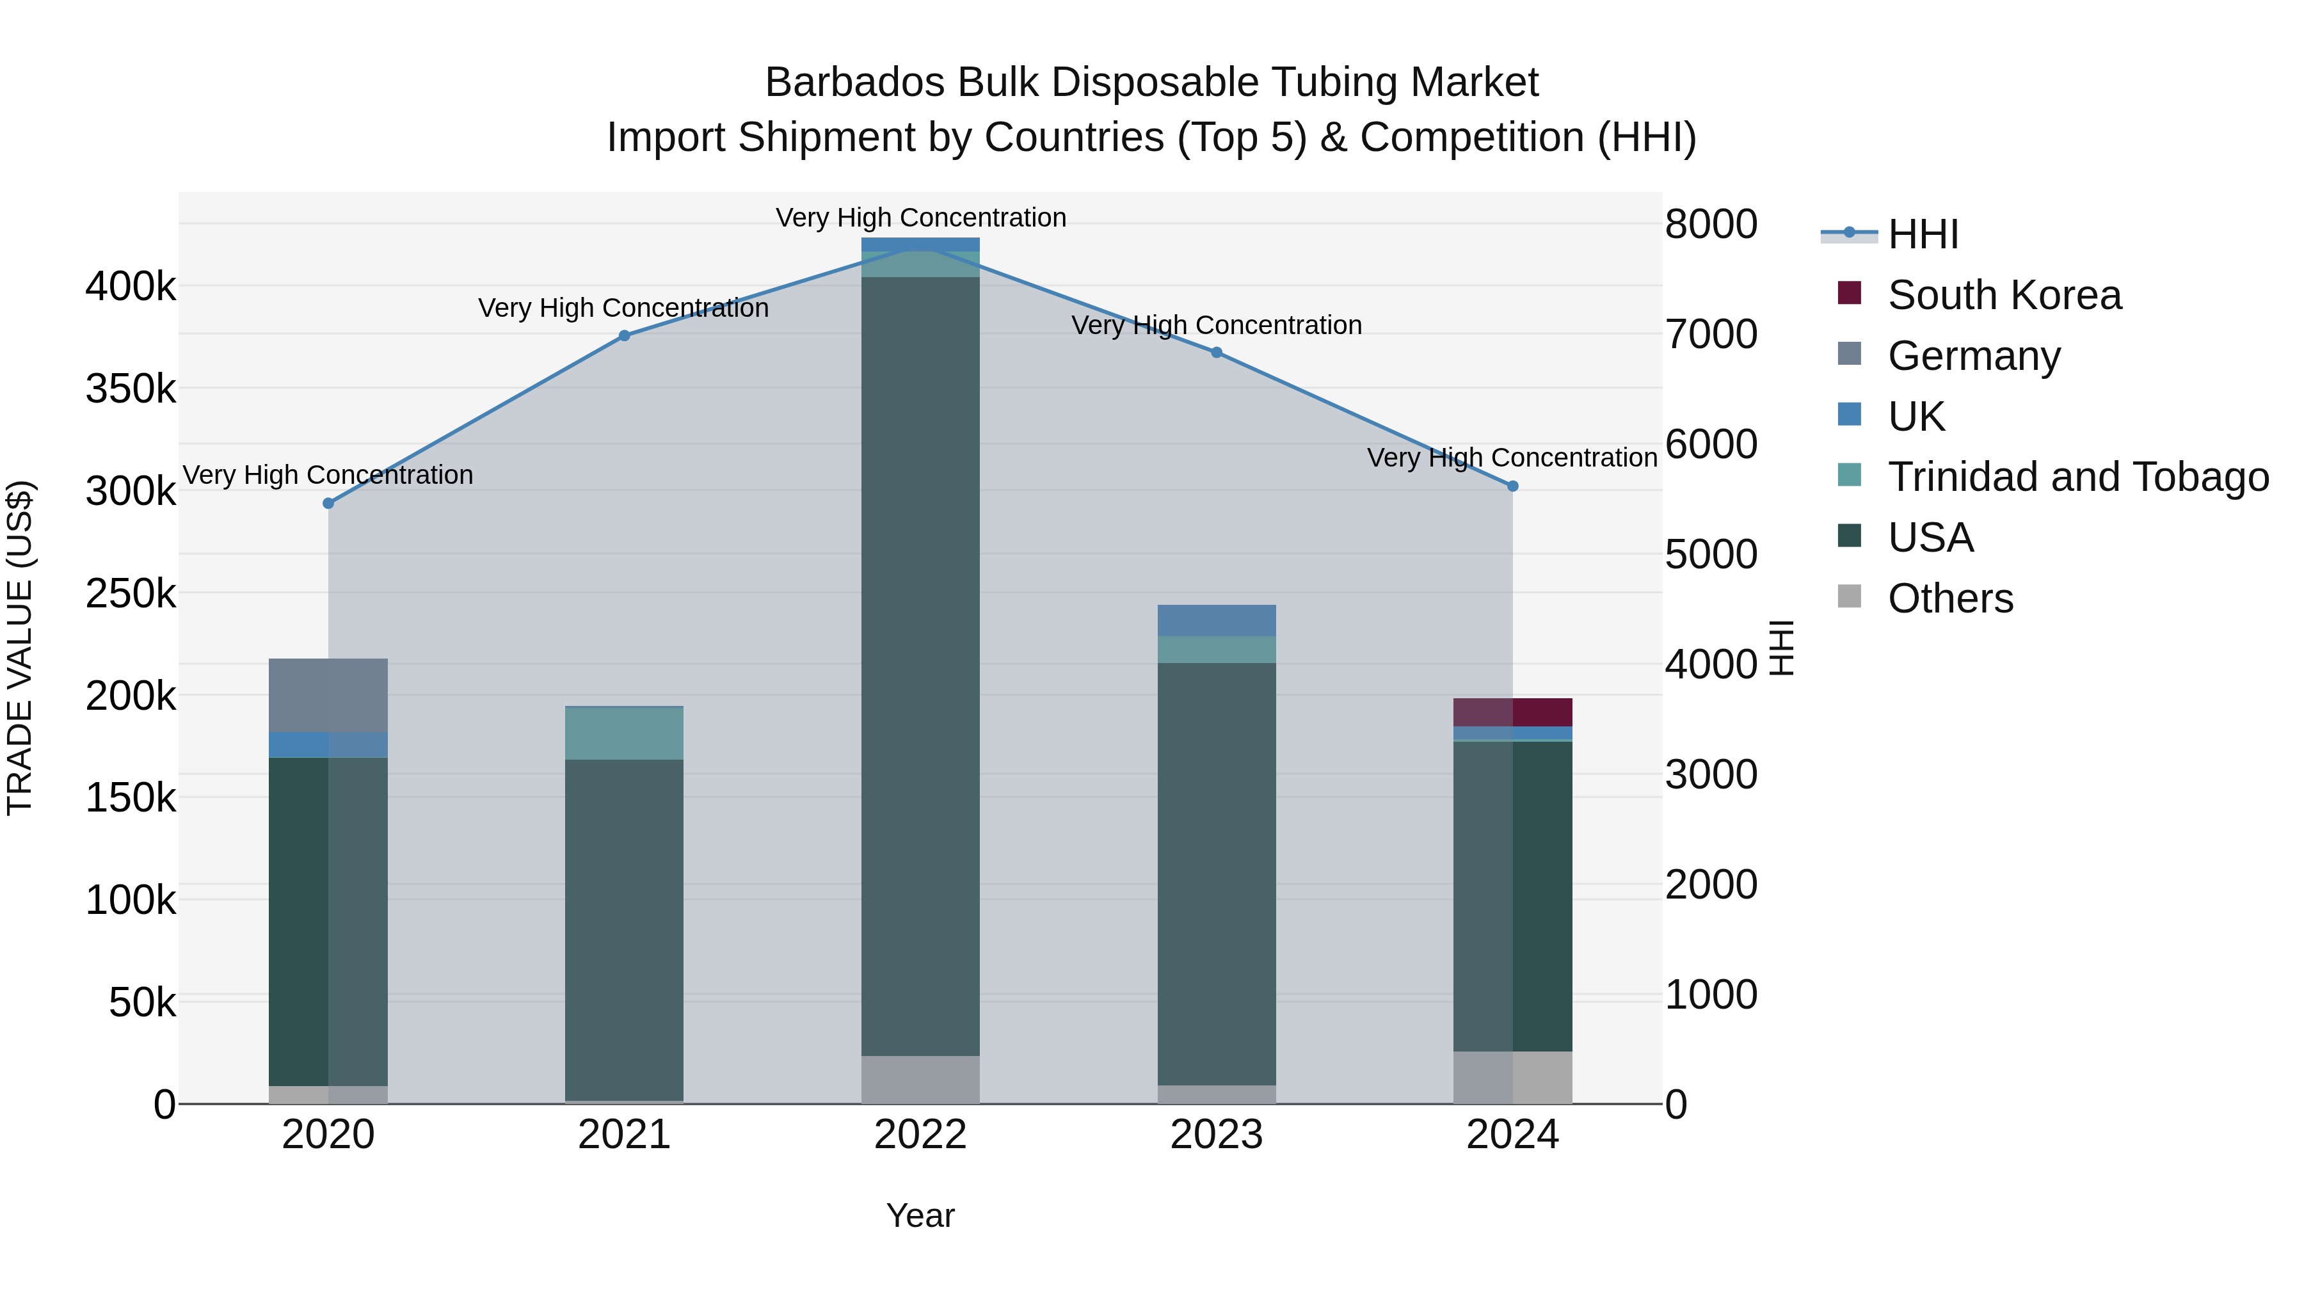Click the Year axis title
Viewport: 2304px width, 1296px height.
tap(920, 1217)
